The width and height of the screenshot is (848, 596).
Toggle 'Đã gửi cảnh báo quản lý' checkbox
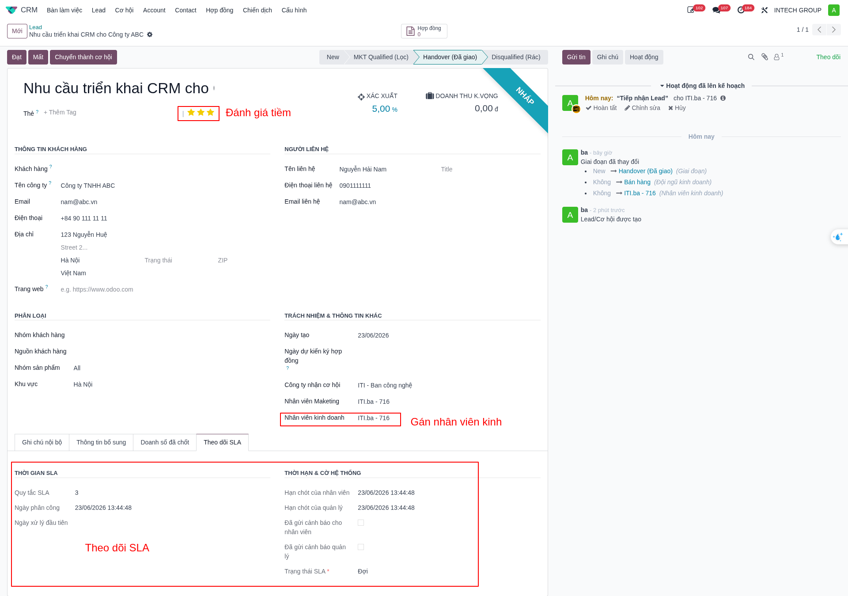coord(361,547)
